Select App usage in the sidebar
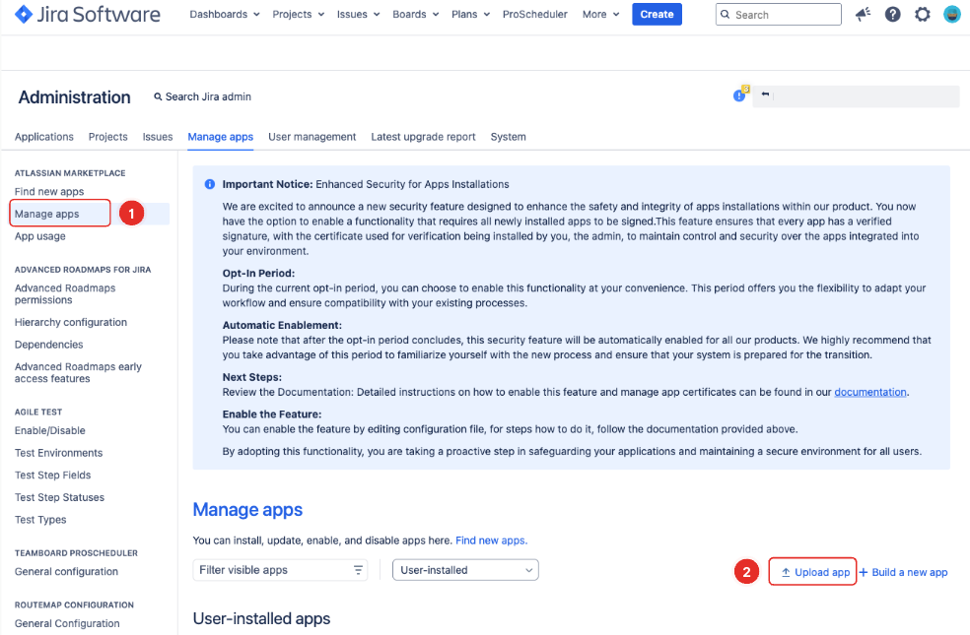The height and width of the screenshot is (635, 970). coord(39,236)
